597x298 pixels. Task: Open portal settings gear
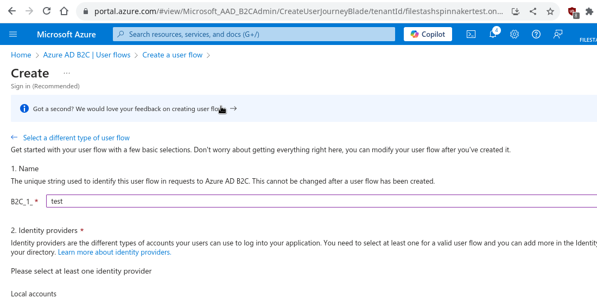click(x=515, y=34)
